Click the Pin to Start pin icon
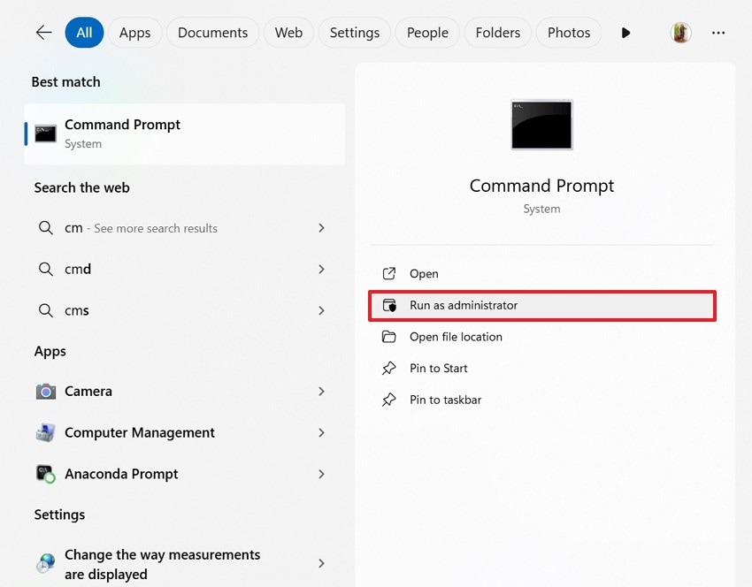Viewport: 752px width, 587px height. tap(389, 368)
